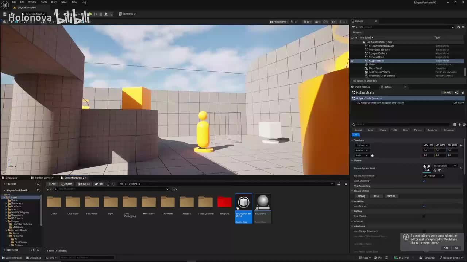Screen dimensions: 467x262
Task: Click the favorites star icon in Details
Action: click(459, 124)
